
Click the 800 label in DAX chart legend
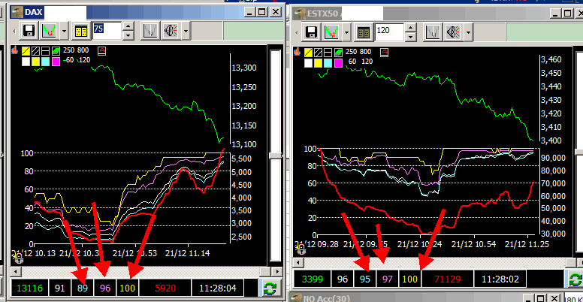tap(83, 50)
